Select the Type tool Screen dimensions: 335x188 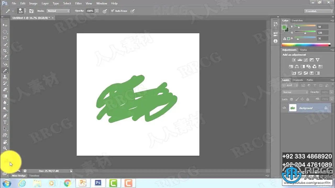[x=5, y=122]
